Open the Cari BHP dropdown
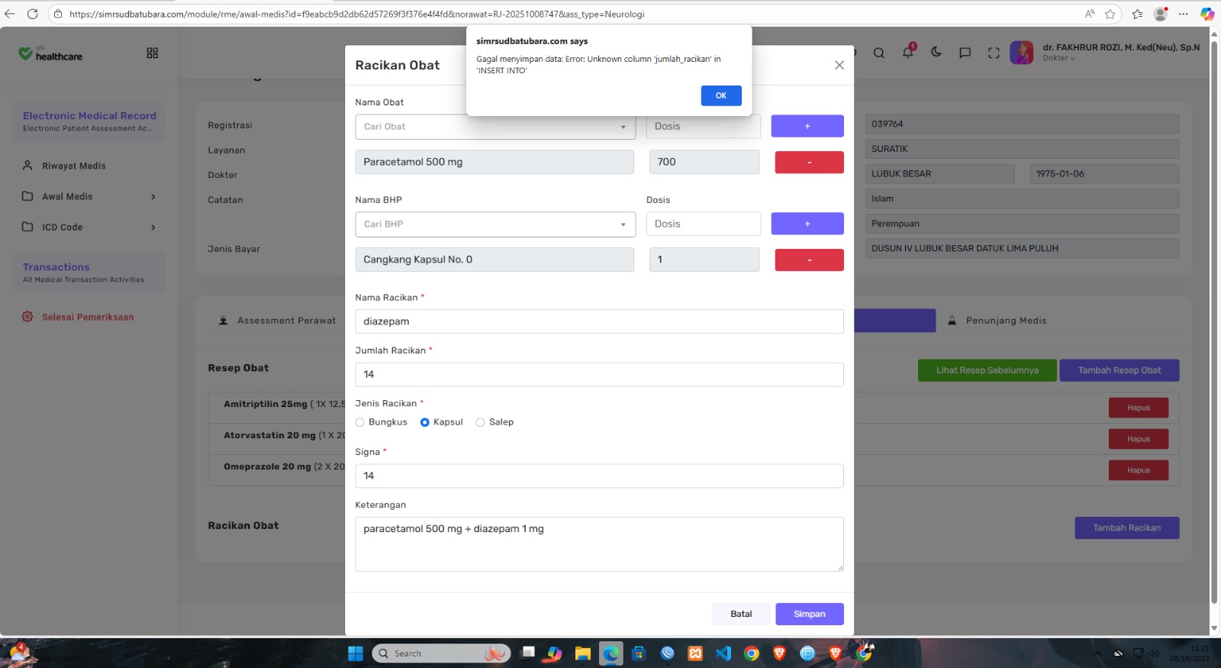This screenshot has width=1221, height=668. [x=495, y=224]
